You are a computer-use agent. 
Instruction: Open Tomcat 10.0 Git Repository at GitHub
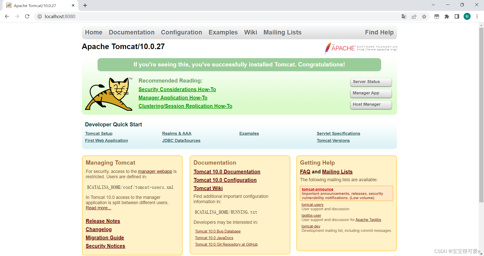click(x=226, y=244)
